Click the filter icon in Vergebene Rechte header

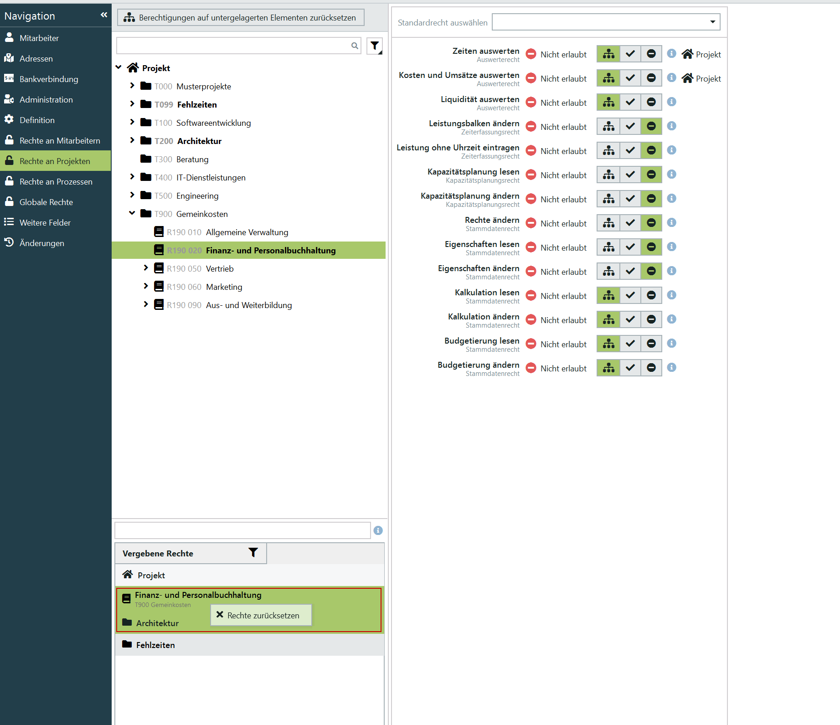coord(253,553)
